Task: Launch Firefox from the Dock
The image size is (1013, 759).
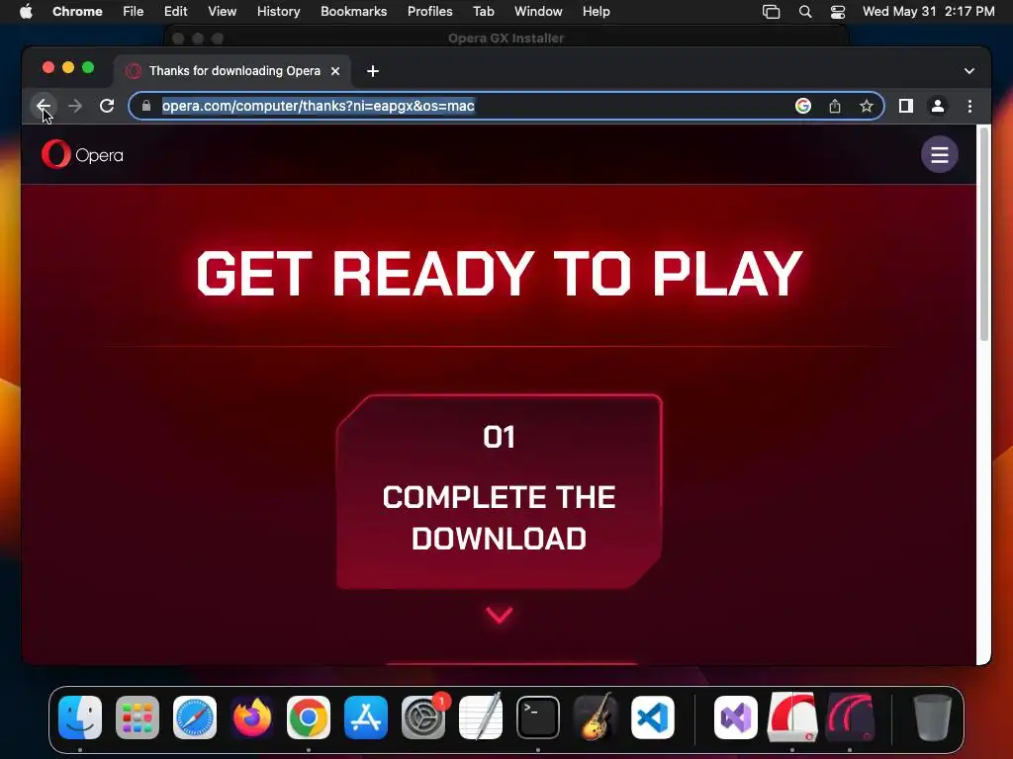Action: pyautogui.click(x=252, y=717)
